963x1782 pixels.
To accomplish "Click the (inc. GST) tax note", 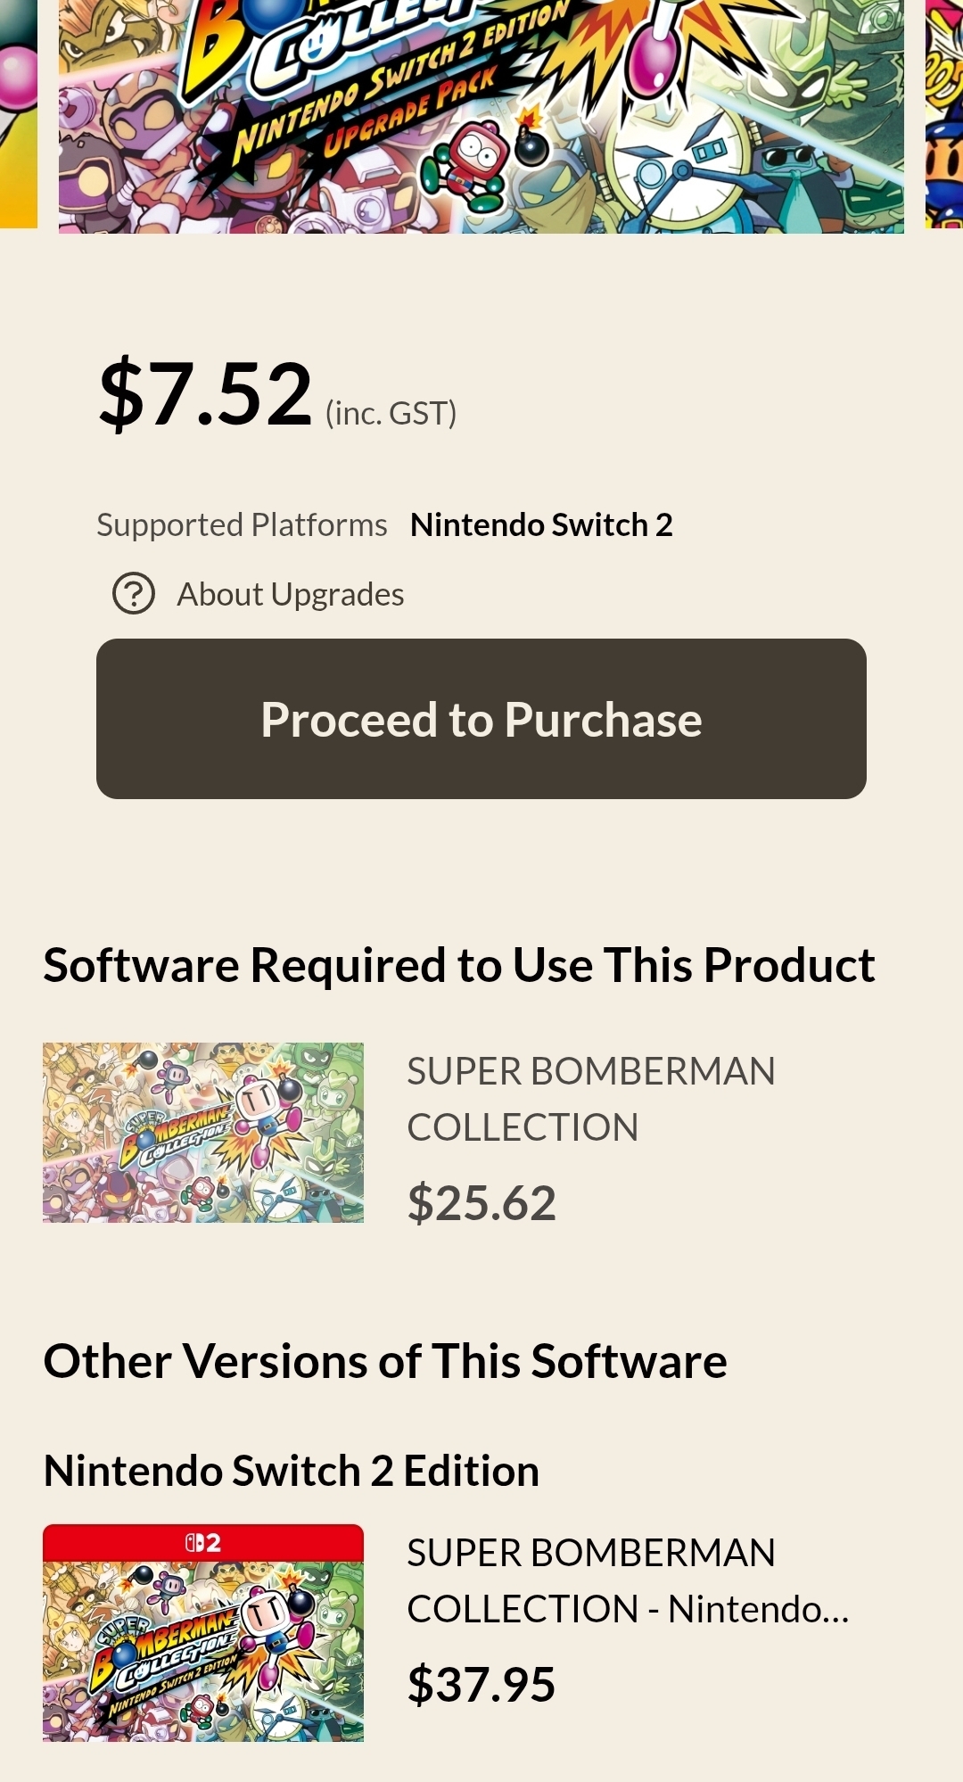I will [391, 413].
